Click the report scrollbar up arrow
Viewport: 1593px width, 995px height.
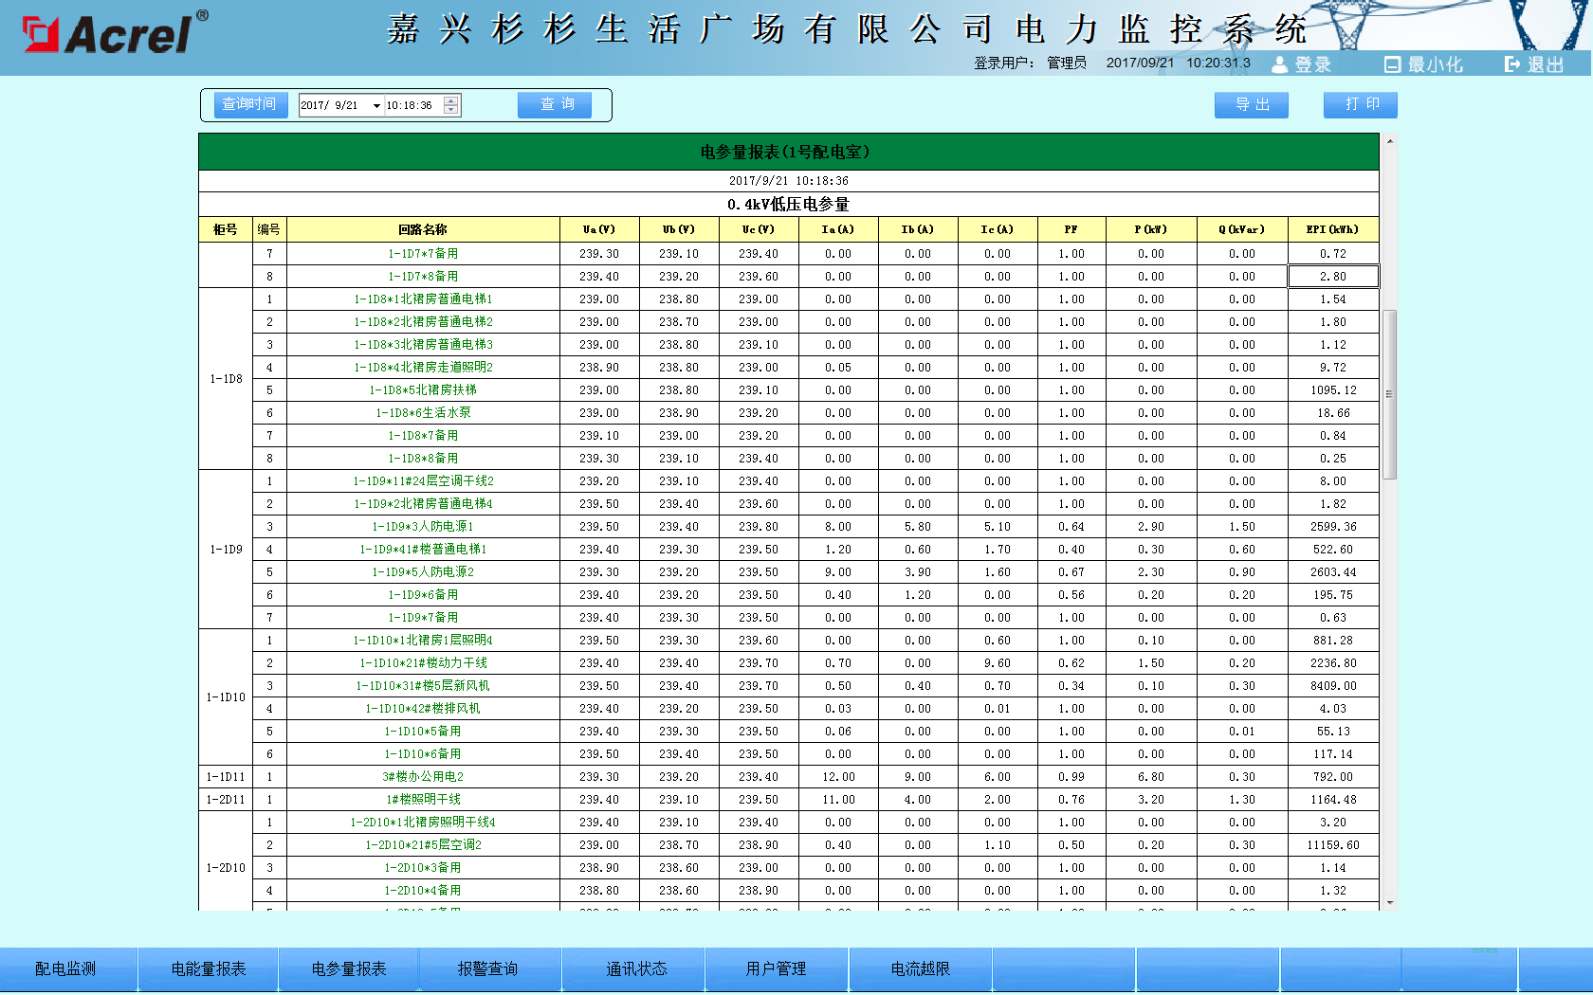pyautogui.click(x=1390, y=141)
